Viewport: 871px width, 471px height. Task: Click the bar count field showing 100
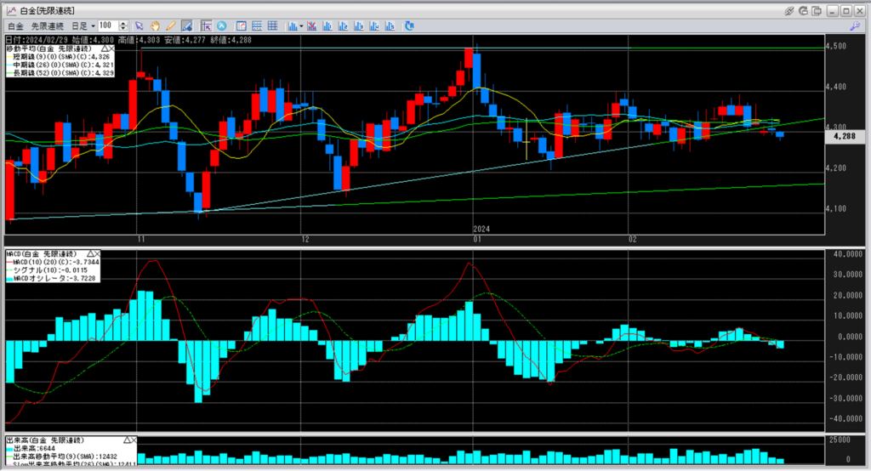tap(108, 26)
